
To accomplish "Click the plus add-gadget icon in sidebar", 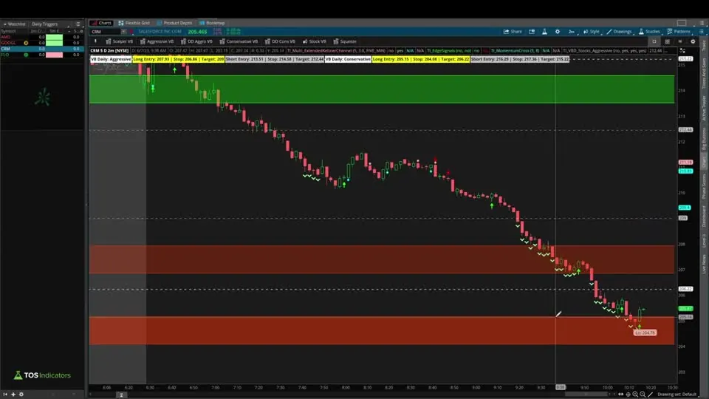I will (x=13, y=395).
